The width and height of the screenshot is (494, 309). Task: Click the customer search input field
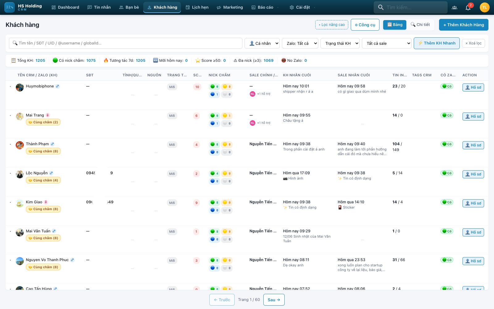126,43
